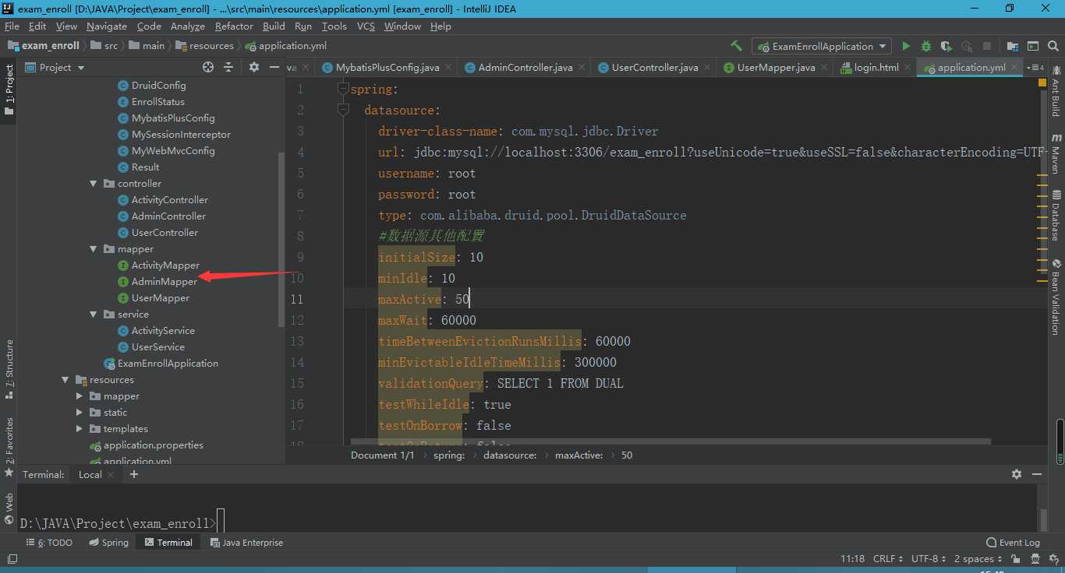The width and height of the screenshot is (1065, 573).
Task: Open the Java Enterprise tool window
Action: 246,543
